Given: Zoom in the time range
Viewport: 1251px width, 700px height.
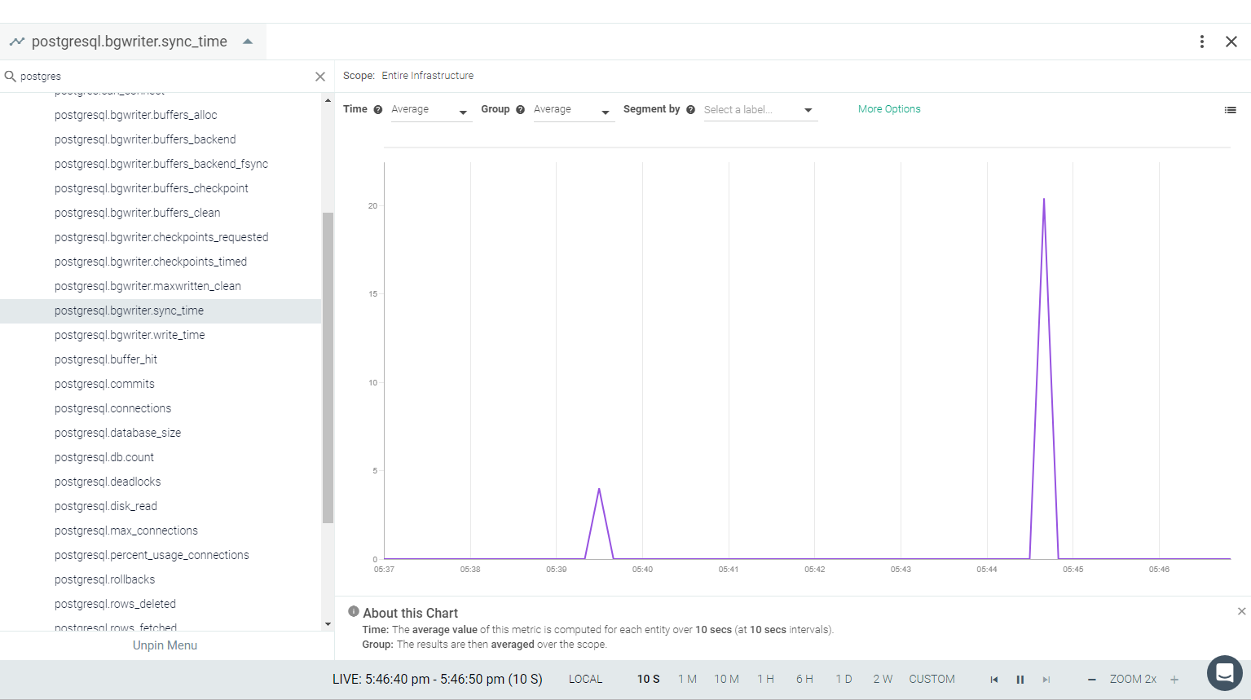Looking at the screenshot, I should click(x=1174, y=680).
